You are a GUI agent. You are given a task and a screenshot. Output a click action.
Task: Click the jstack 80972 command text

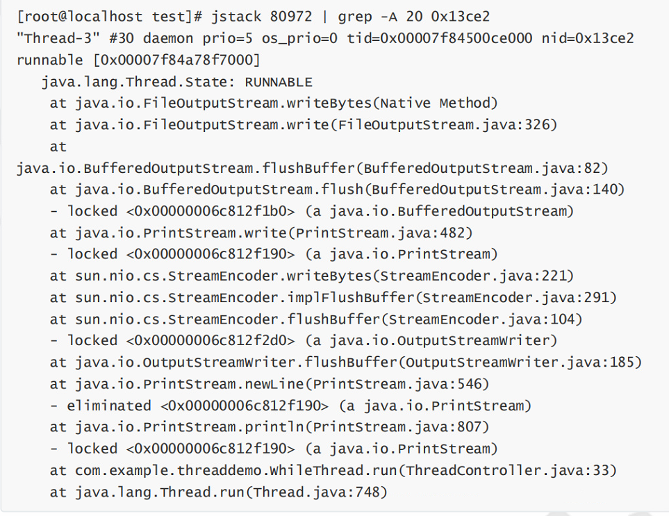click(x=261, y=16)
